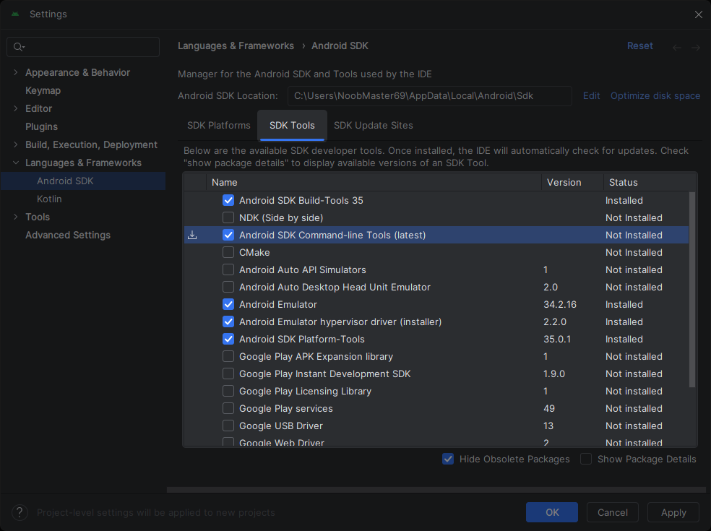Enable Show Package Details
Image resolution: width=711 pixels, height=531 pixels.
click(586, 459)
